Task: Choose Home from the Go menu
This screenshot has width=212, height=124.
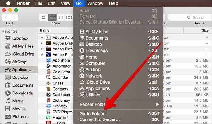Action: (118, 57)
